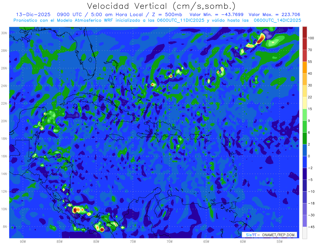Viewport: 317px width, 245px height.
Task: Click the '55W' longitude label
Action: coord(280,242)
